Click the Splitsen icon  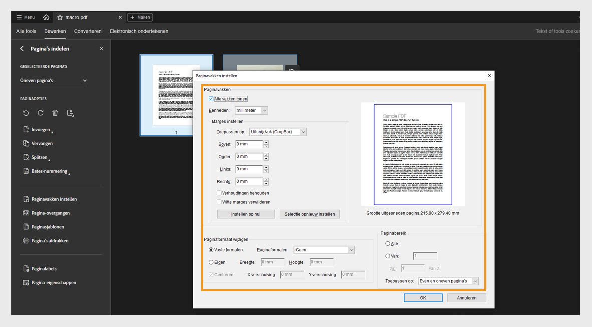tap(26, 157)
